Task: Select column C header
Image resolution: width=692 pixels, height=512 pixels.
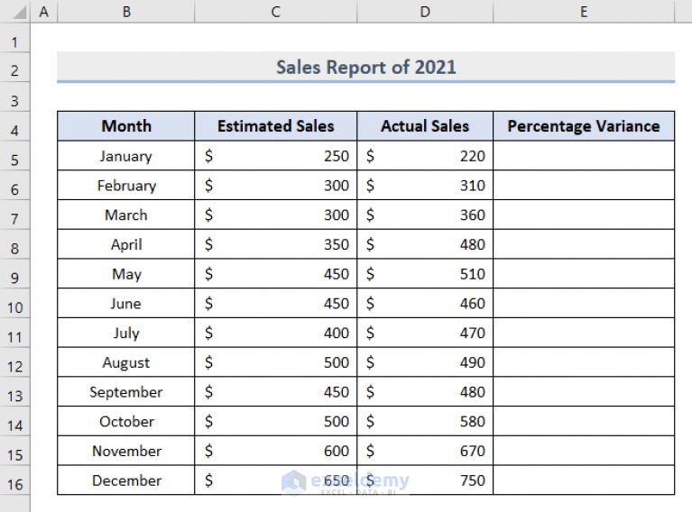Action: [276, 12]
